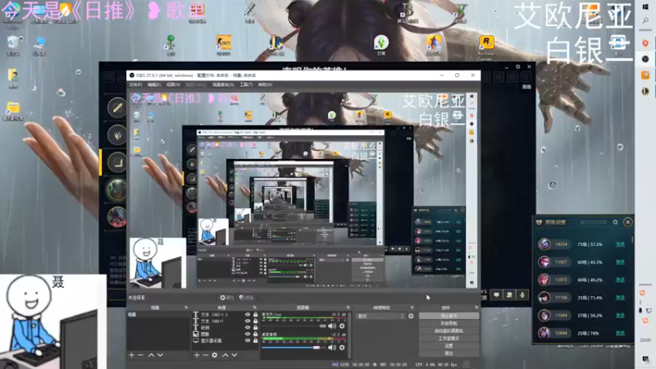The height and width of the screenshot is (369, 656).
Task: Expand the system tray overflow chevron
Action: pos(640,302)
